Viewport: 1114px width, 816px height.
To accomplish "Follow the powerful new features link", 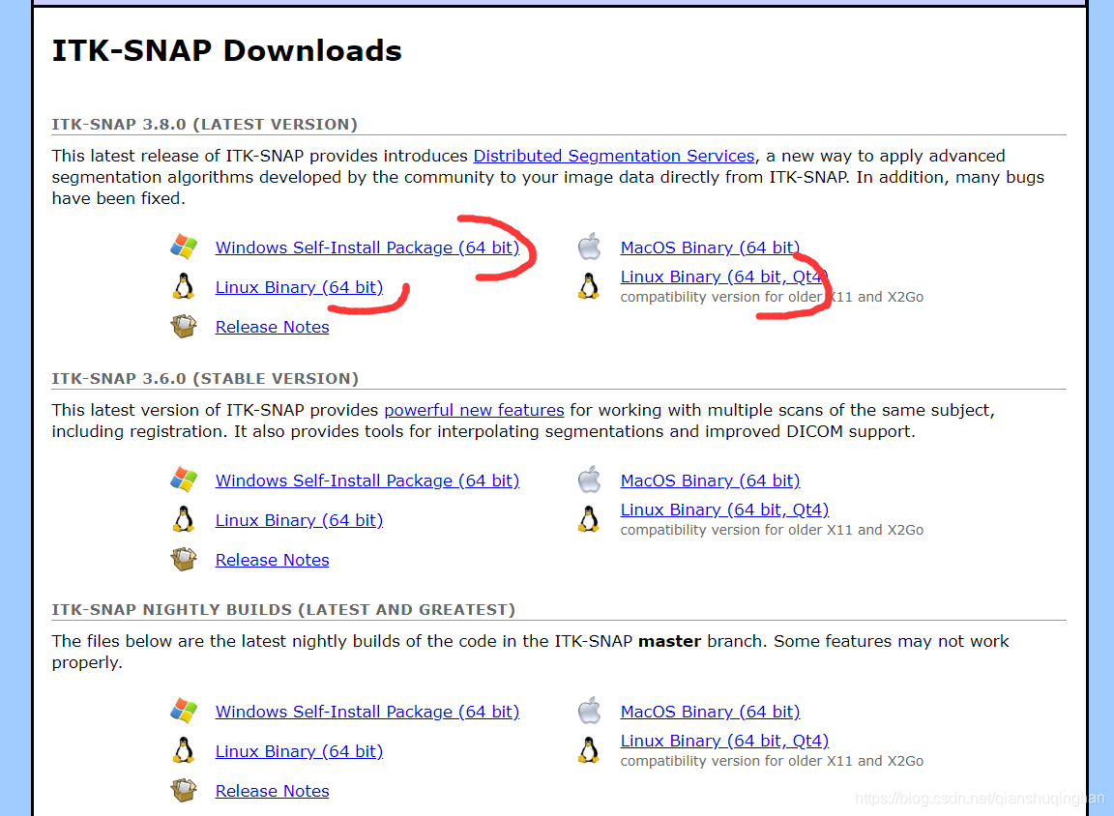I will pyautogui.click(x=474, y=410).
